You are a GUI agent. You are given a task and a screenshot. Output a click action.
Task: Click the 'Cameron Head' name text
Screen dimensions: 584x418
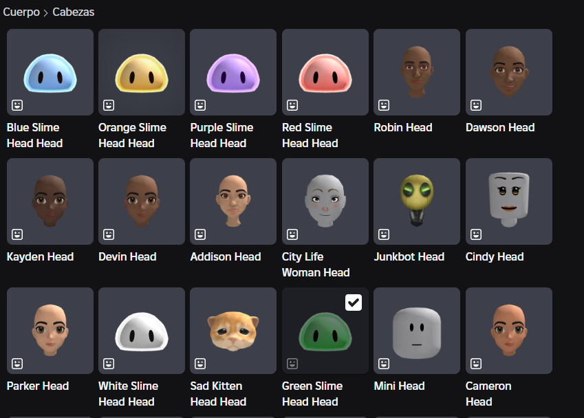(488, 393)
